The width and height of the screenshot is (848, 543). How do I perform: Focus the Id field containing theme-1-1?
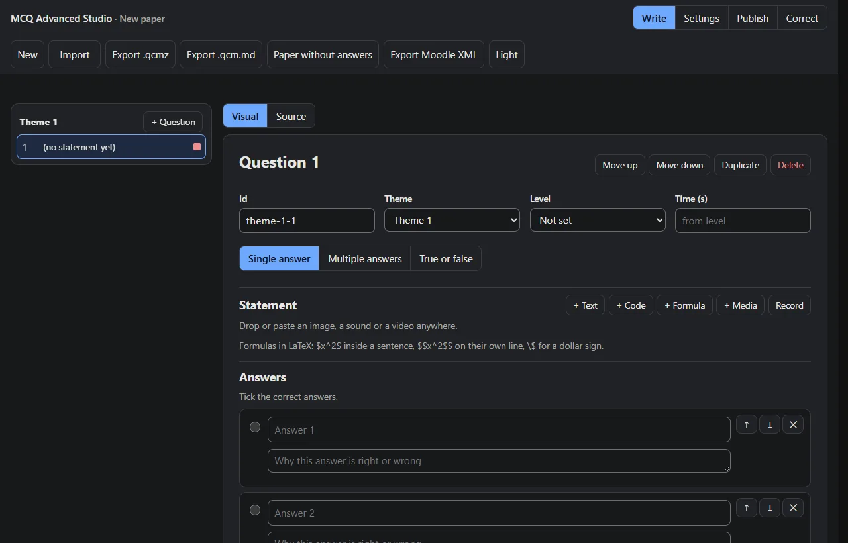click(x=307, y=221)
